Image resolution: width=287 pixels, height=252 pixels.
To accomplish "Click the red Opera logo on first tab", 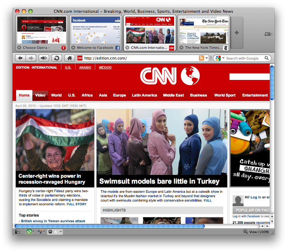I will tap(63, 48).
